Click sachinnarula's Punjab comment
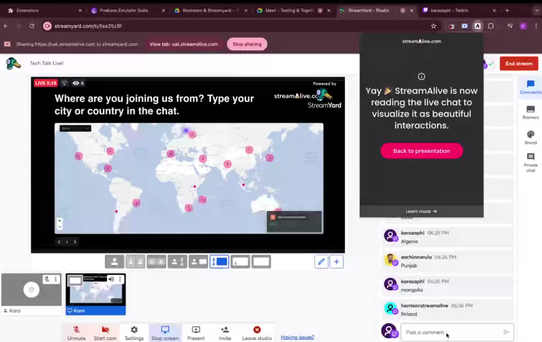The height and width of the screenshot is (342, 542). pyautogui.click(x=447, y=261)
